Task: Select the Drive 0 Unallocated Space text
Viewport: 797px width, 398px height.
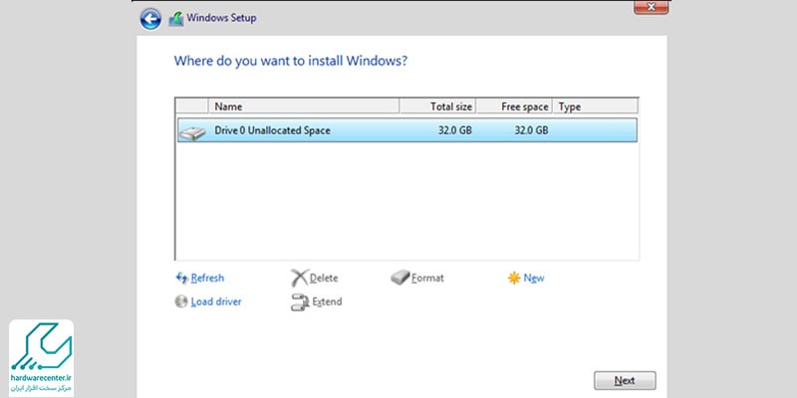Action: (272, 130)
